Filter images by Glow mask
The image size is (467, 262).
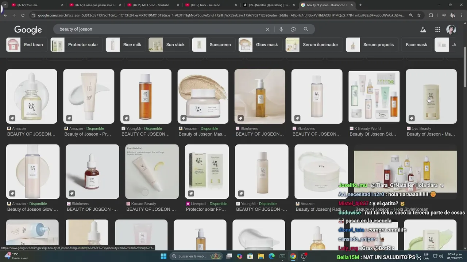point(260,45)
